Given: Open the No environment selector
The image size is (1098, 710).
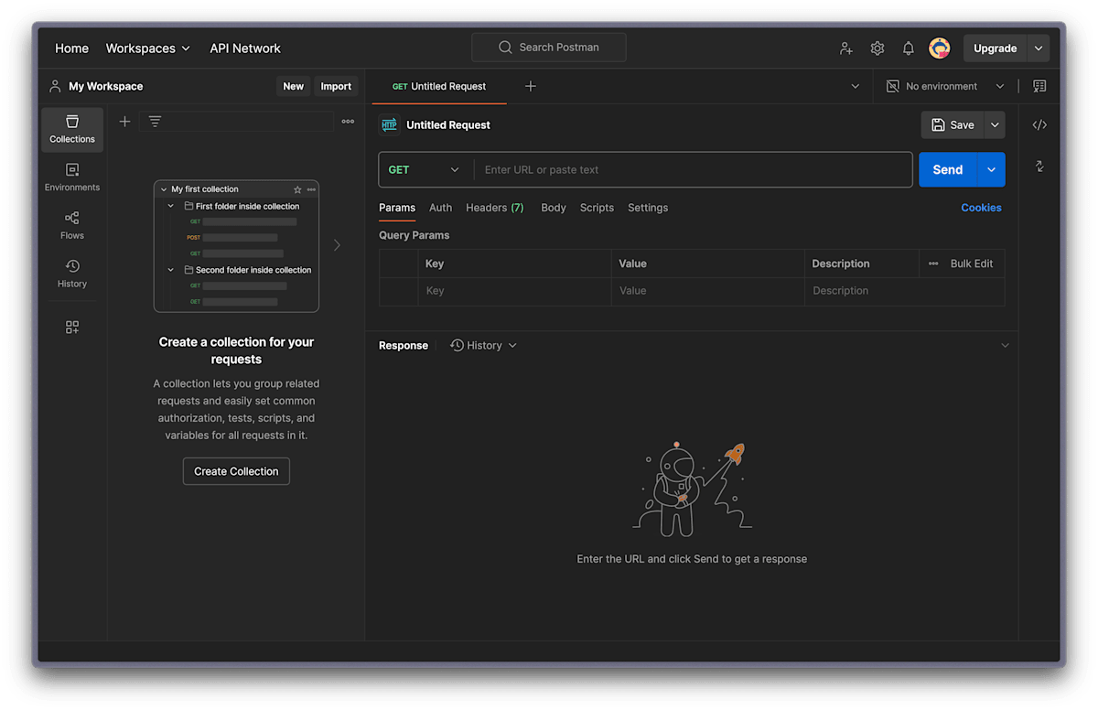Looking at the screenshot, I should pos(945,86).
